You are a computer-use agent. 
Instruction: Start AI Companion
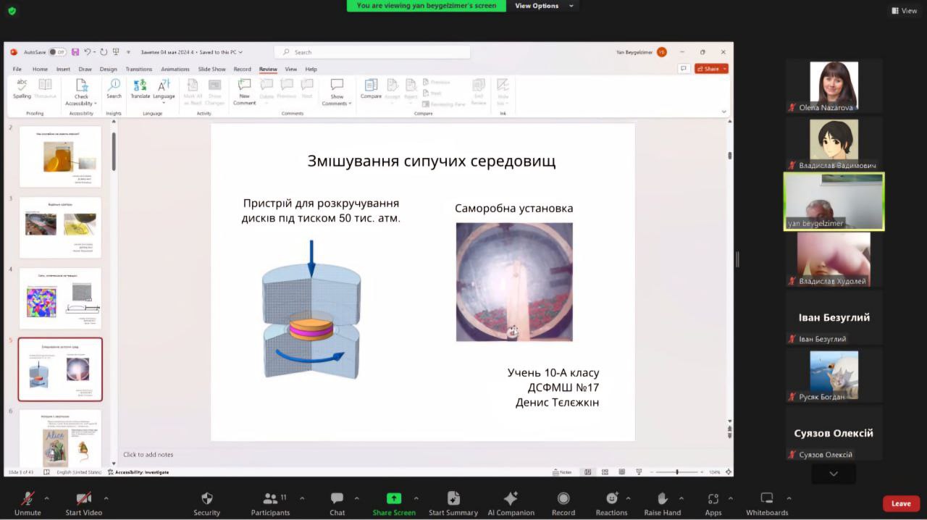[x=511, y=503]
